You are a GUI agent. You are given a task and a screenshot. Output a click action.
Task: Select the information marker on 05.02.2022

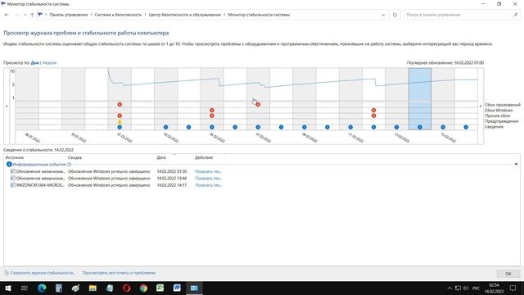click(212, 127)
